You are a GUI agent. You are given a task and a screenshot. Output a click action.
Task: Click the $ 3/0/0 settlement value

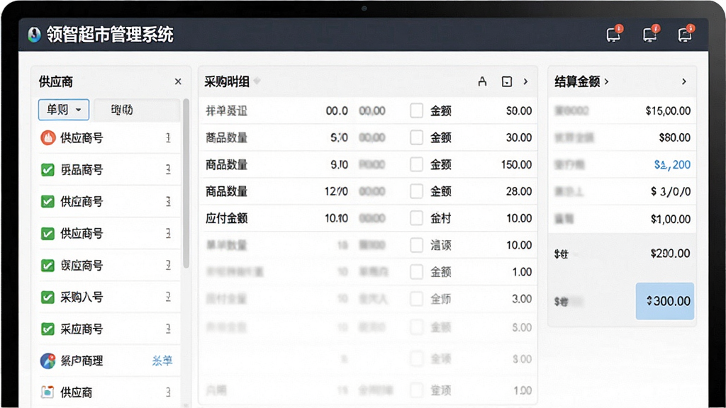tap(671, 191)
